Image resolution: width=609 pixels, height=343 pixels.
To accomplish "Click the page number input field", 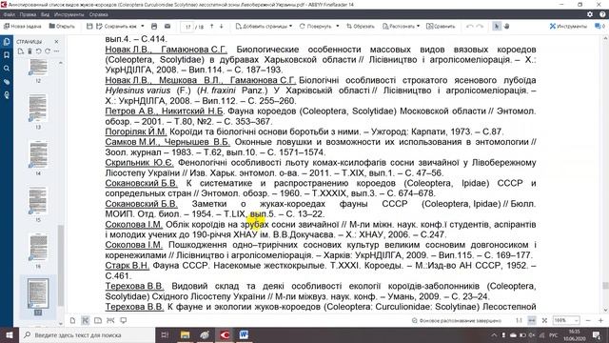I will click(x=187, y=27).
